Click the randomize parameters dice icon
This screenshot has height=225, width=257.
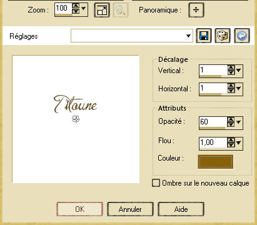coord(223,36)
